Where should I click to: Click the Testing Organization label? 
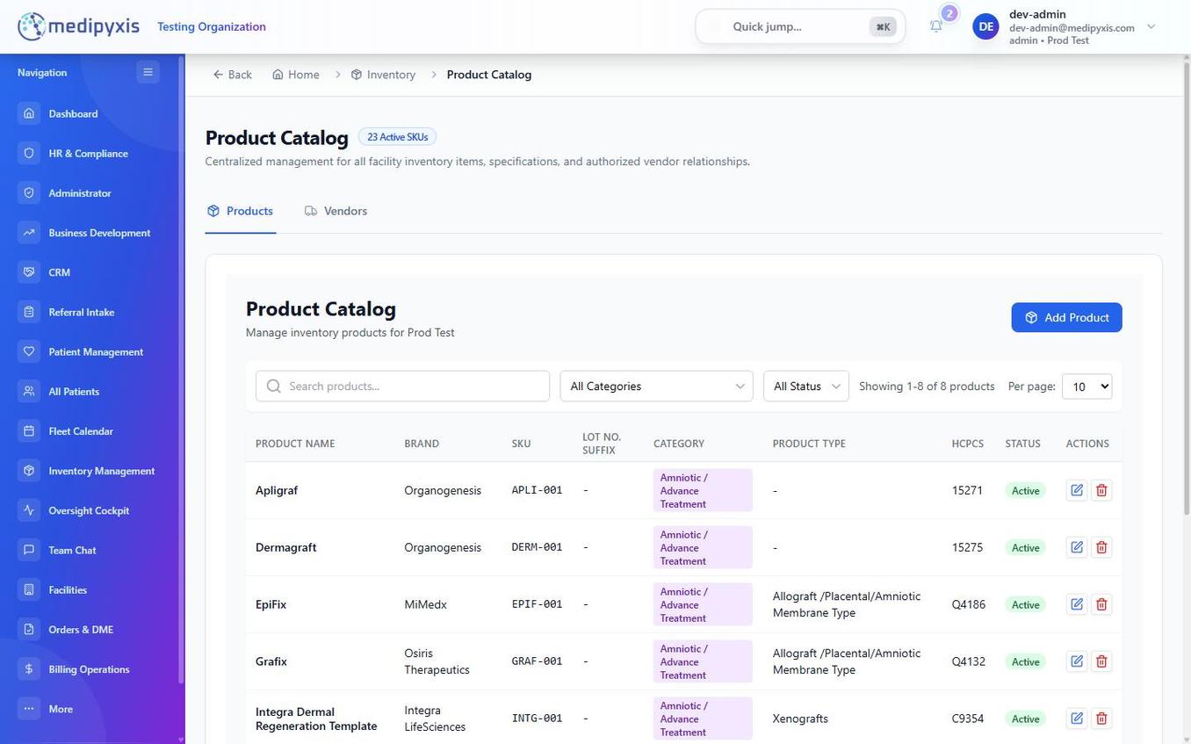[x=212, y=26]
